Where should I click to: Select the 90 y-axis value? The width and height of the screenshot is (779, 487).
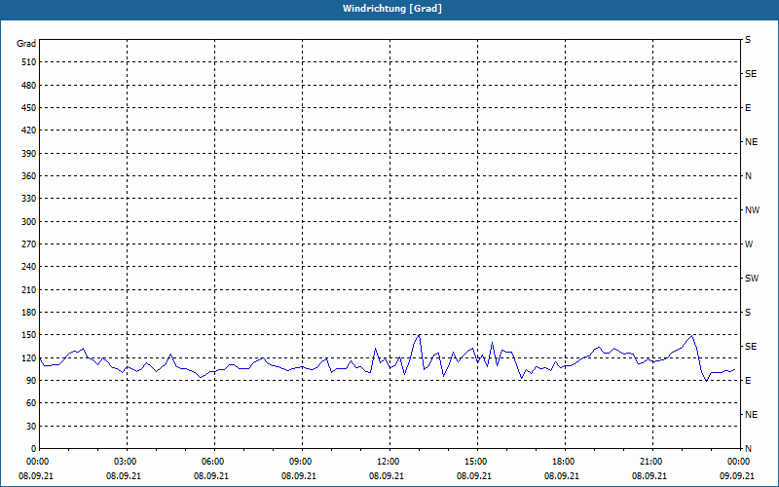point(31,381)
